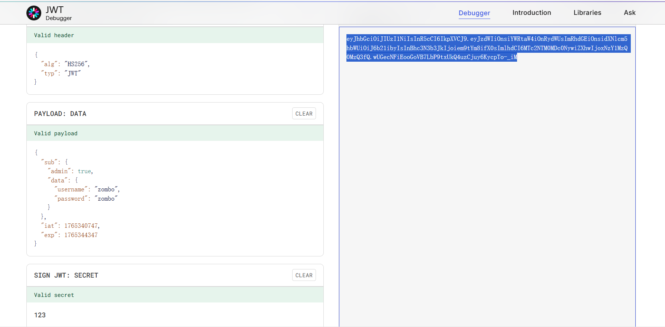Click the SIGN JWT: SECRET heading
Screen dimensions: 665x327
(66, 275)
